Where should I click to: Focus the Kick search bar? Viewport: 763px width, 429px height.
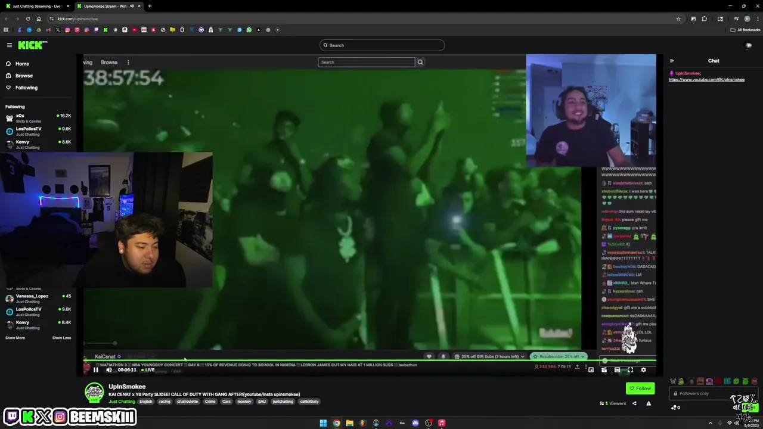pyautogui.click(x=382, y=45)
